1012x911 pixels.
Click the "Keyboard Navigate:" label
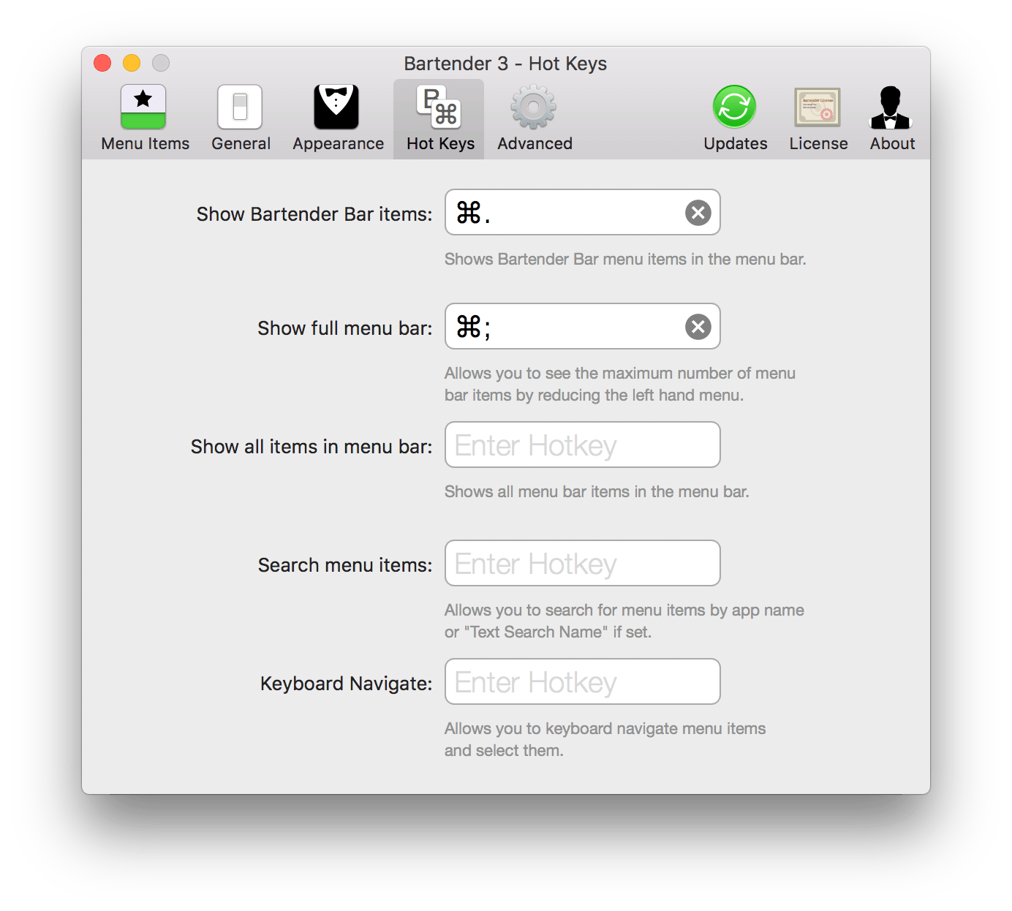point(347,684)
